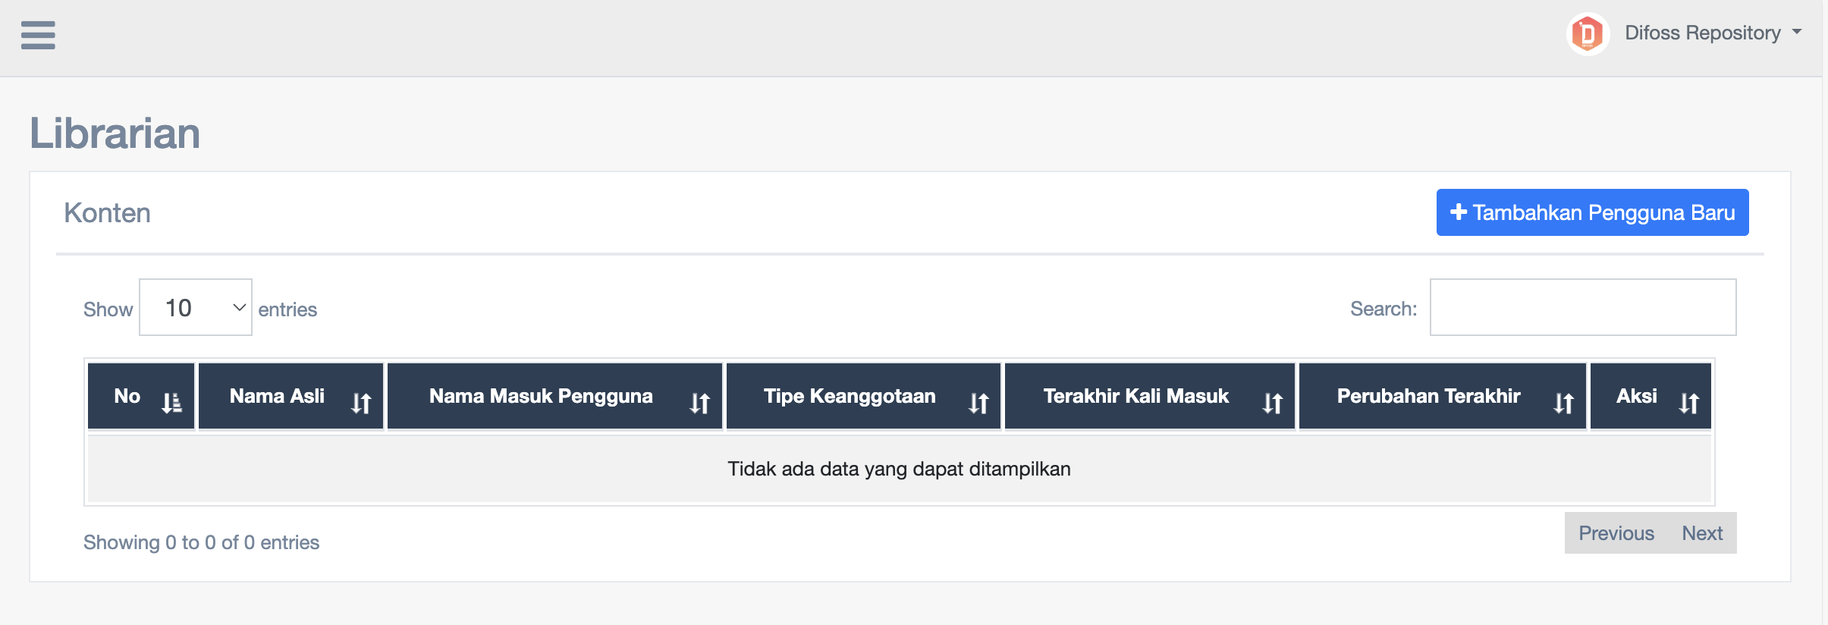Expand the Show entries count dropdown

point(196,307)
